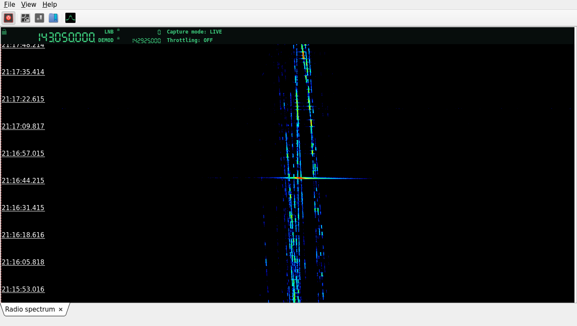Image resolution: width=577 pixels, height=326 pixels.
Task: Click the 21:17:35.414 waterfall timestamp
Action: point(23,72)
